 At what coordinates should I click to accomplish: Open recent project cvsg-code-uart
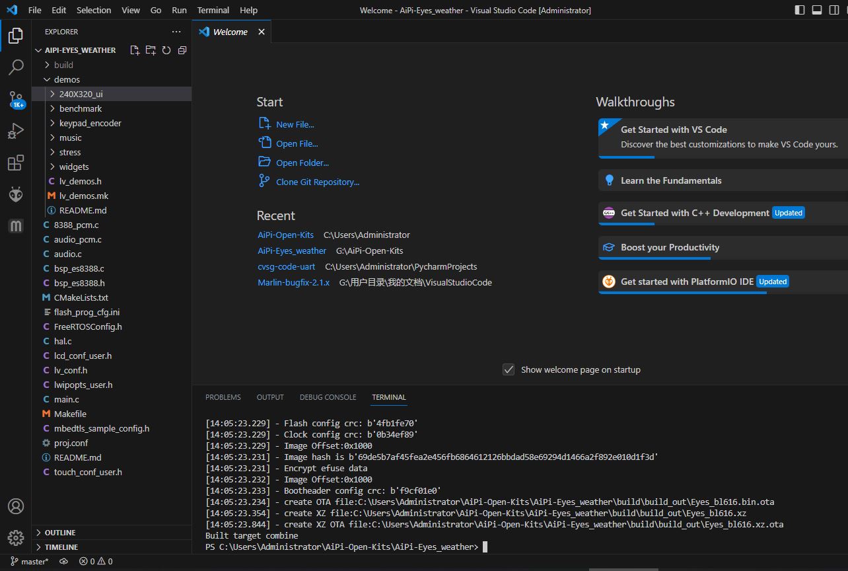coord(286,266)
